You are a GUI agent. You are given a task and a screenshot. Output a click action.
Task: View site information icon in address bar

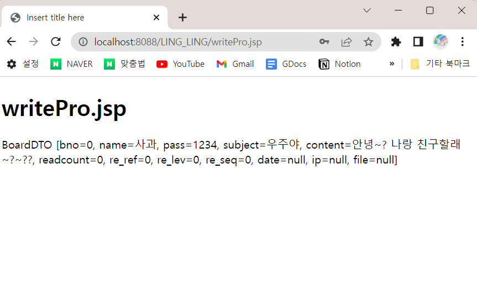pyautogui.click(x=83, y=41)
